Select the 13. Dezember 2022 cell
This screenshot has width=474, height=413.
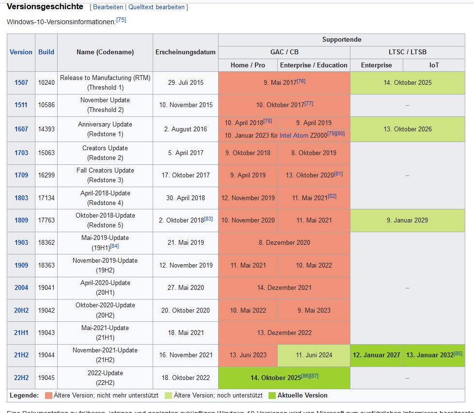tap(284, 333)
